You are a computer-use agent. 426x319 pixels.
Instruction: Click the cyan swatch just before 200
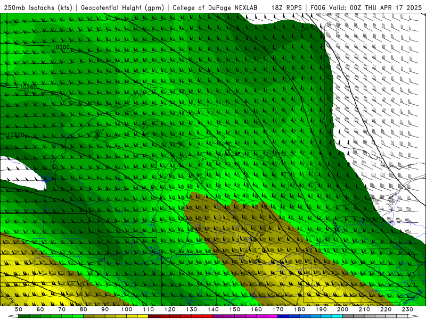pos(337,316)
